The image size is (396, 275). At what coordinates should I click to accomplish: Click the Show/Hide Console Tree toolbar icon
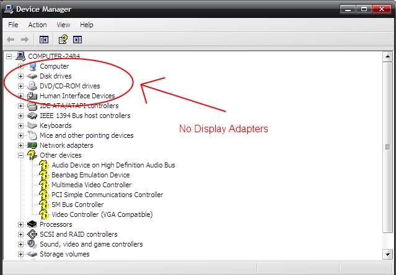pos(44,40)
